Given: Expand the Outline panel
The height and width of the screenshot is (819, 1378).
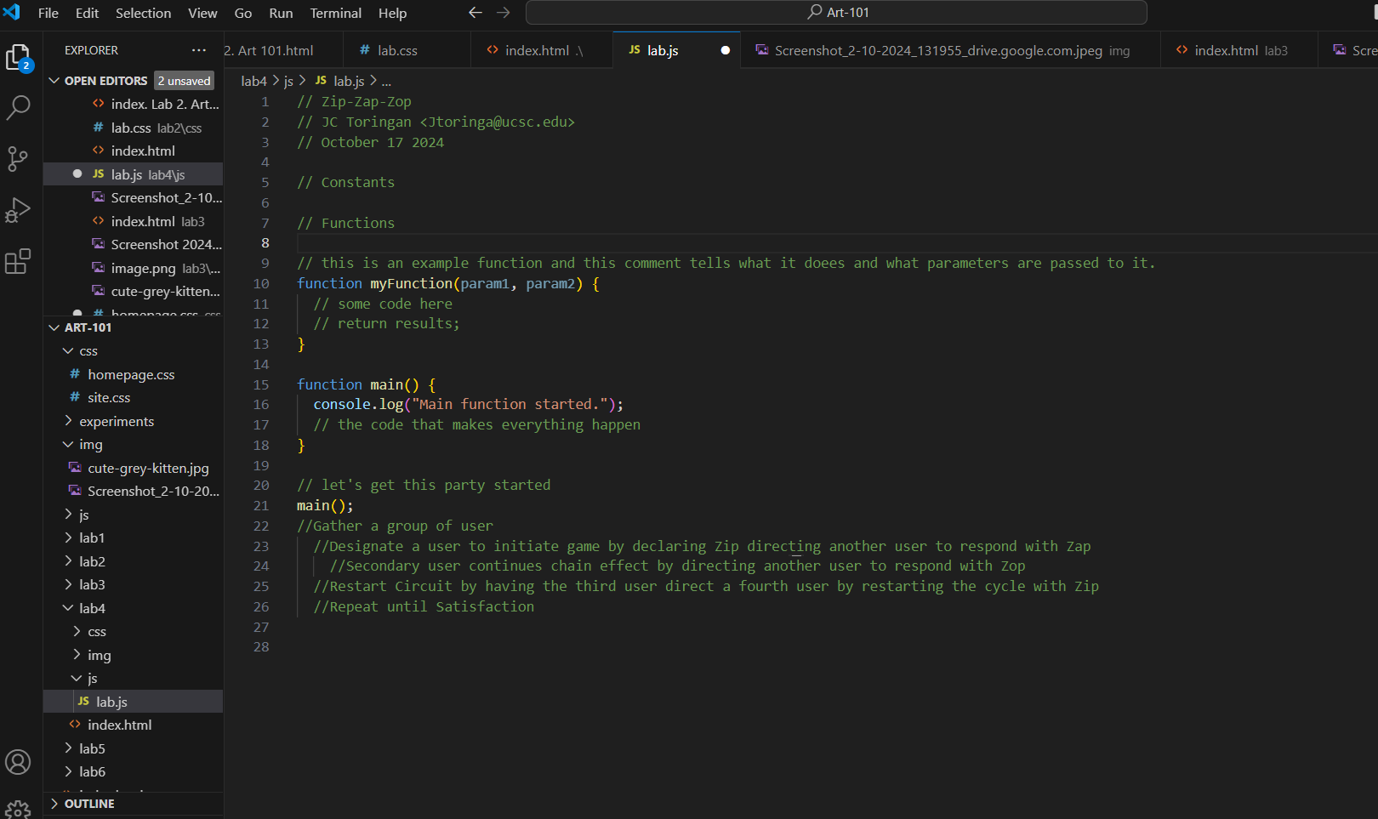Looking at the screenshot, I should [88, 804].
